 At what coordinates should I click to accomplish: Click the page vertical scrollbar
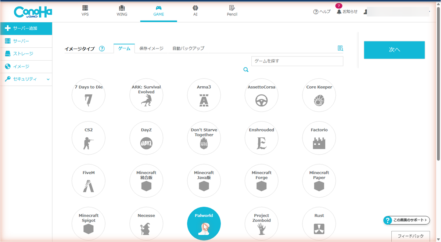(438, 88)
